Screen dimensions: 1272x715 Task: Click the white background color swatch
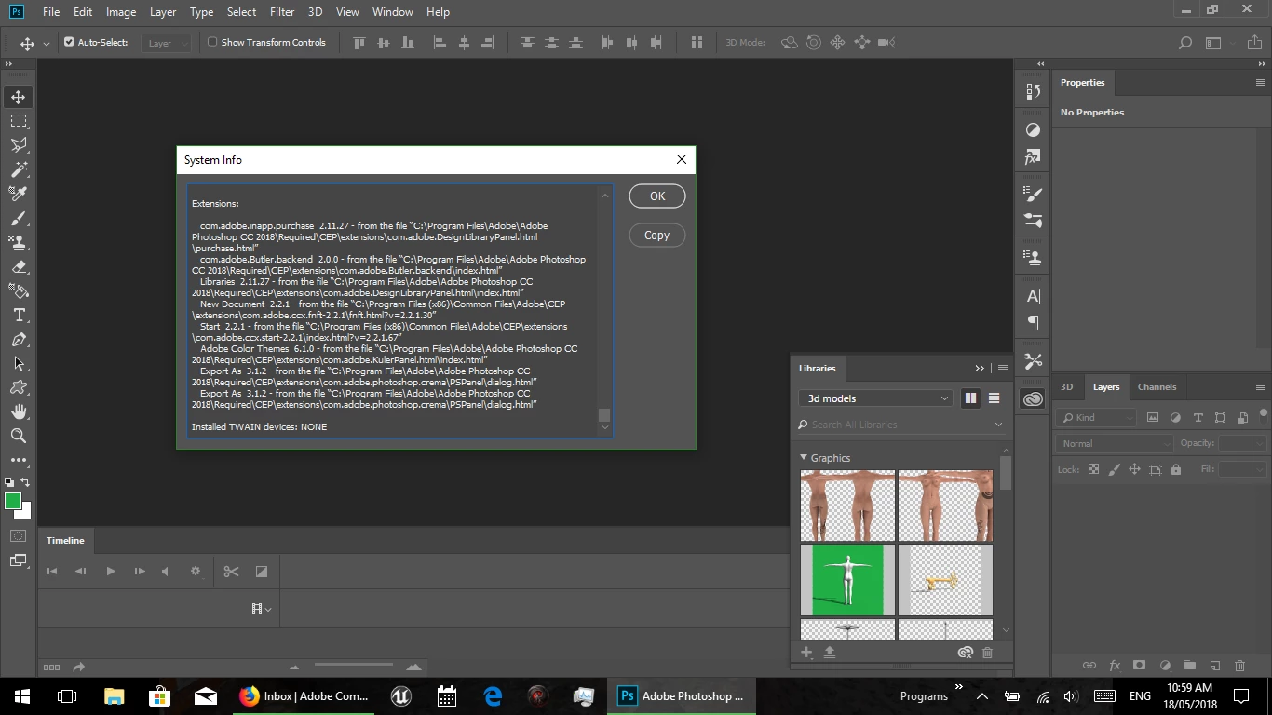point(26,514)
